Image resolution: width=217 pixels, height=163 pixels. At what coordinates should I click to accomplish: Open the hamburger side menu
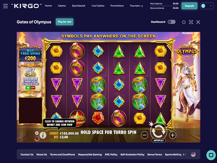tap(5, 6)
